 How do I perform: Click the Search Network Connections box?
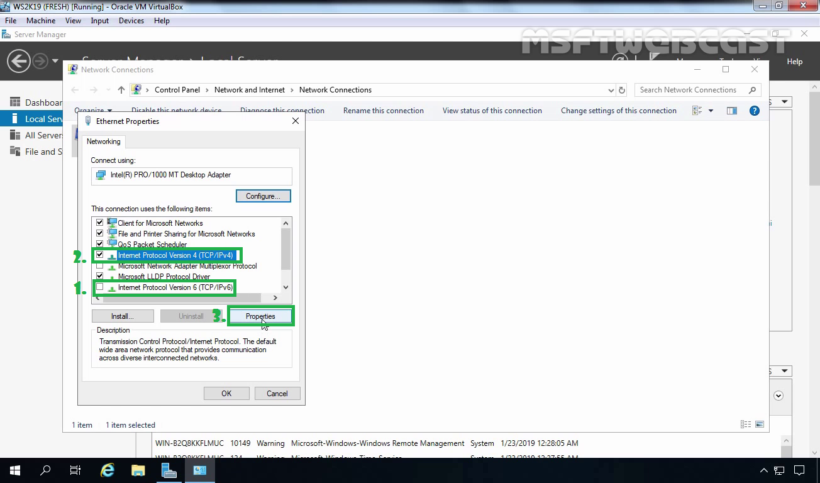pos(697,90)
